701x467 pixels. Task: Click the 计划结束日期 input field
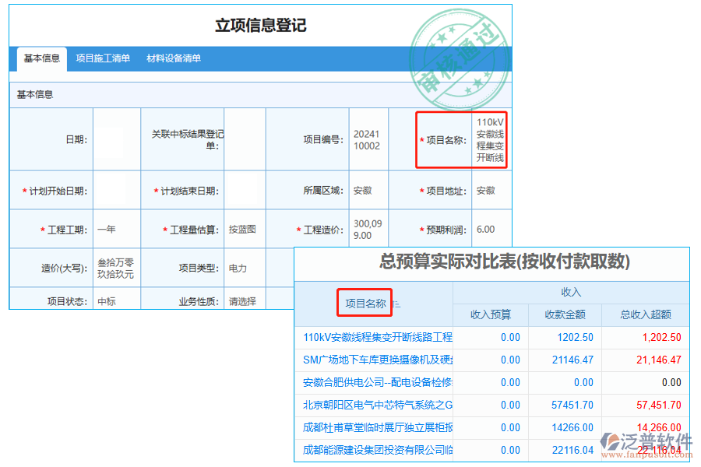point(244,189)
